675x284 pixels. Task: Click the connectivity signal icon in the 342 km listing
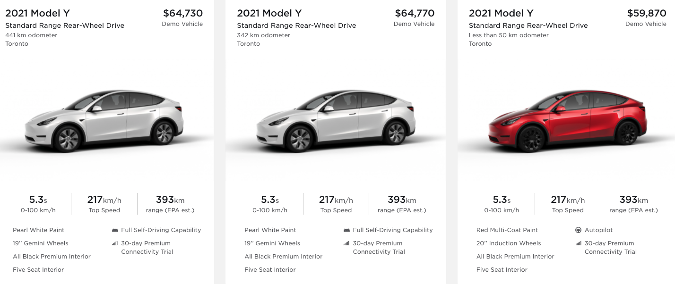[346, 243]
